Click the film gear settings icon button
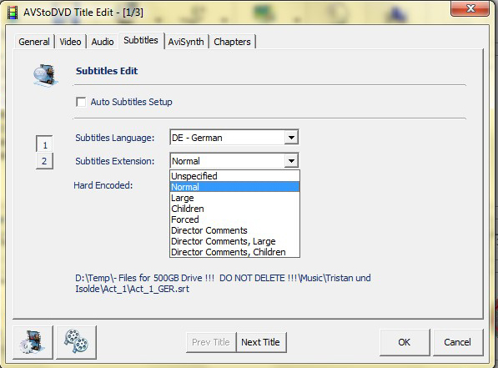 pos(33,342)
